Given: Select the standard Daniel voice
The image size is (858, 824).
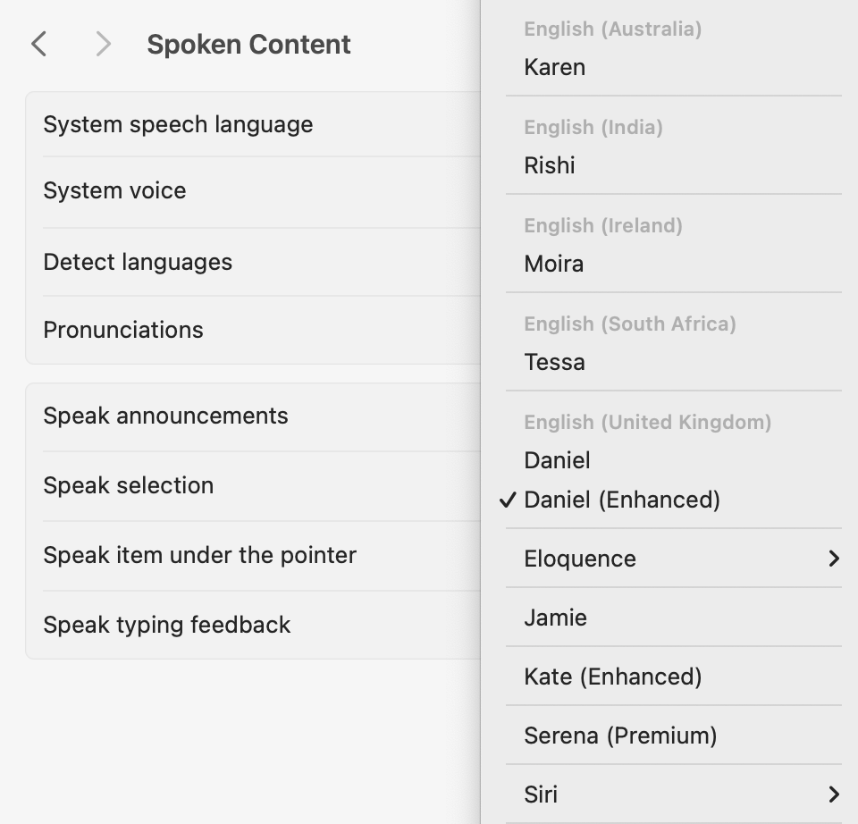Looking at the screenshot, I should tap(558, 460).
